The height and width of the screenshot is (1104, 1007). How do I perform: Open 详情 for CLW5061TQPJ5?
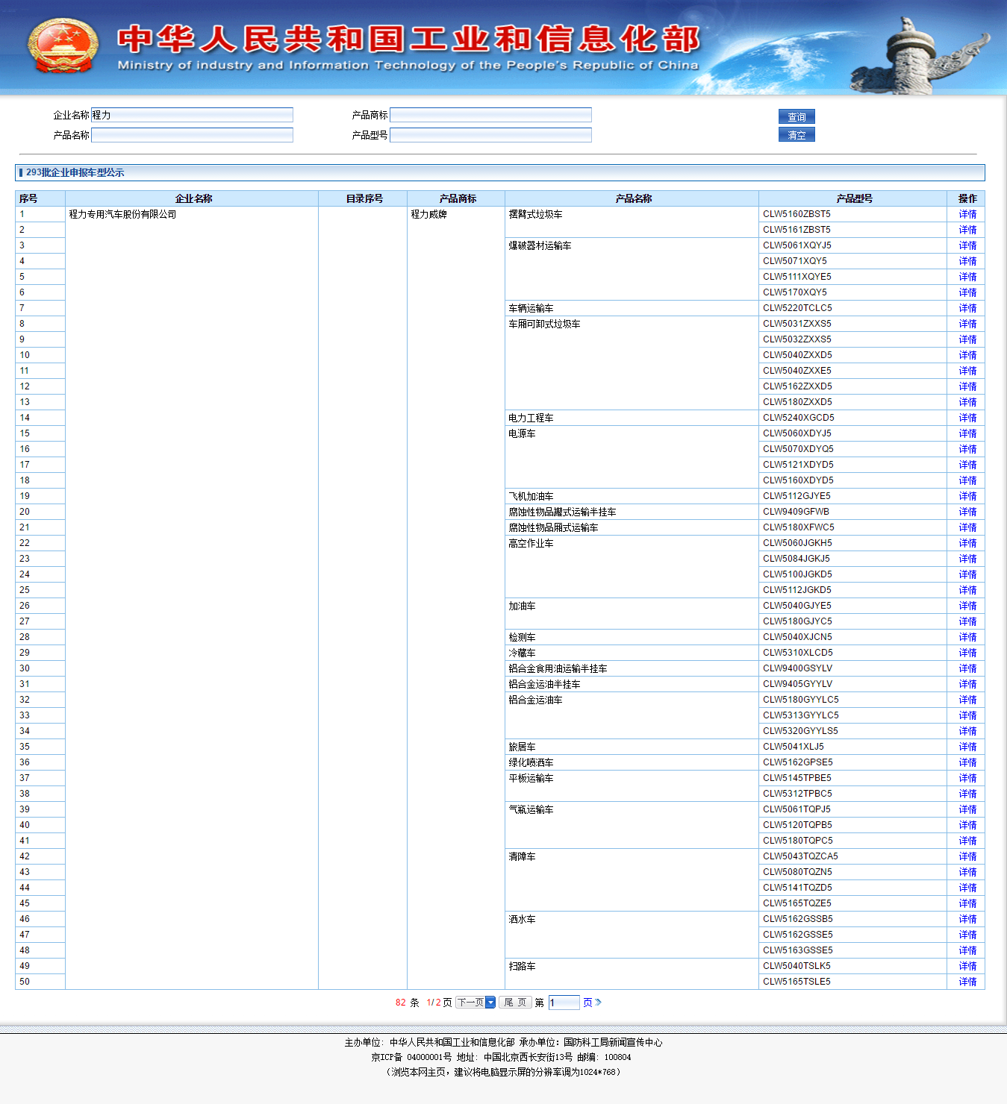(967, 809)
